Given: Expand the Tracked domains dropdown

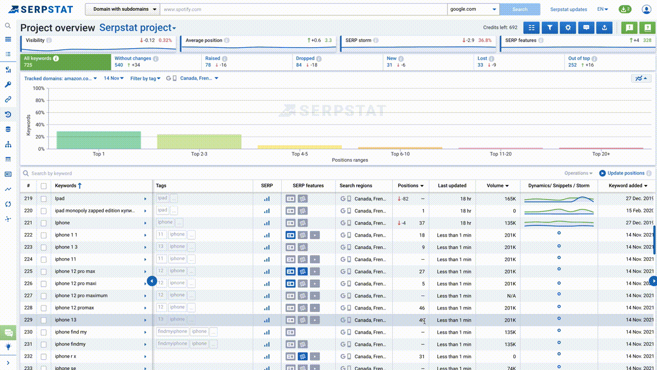Looking at the screenshot, I should (x=61, y=79).
